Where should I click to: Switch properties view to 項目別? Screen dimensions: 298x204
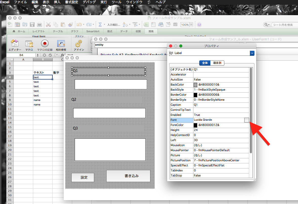(217, 63)
